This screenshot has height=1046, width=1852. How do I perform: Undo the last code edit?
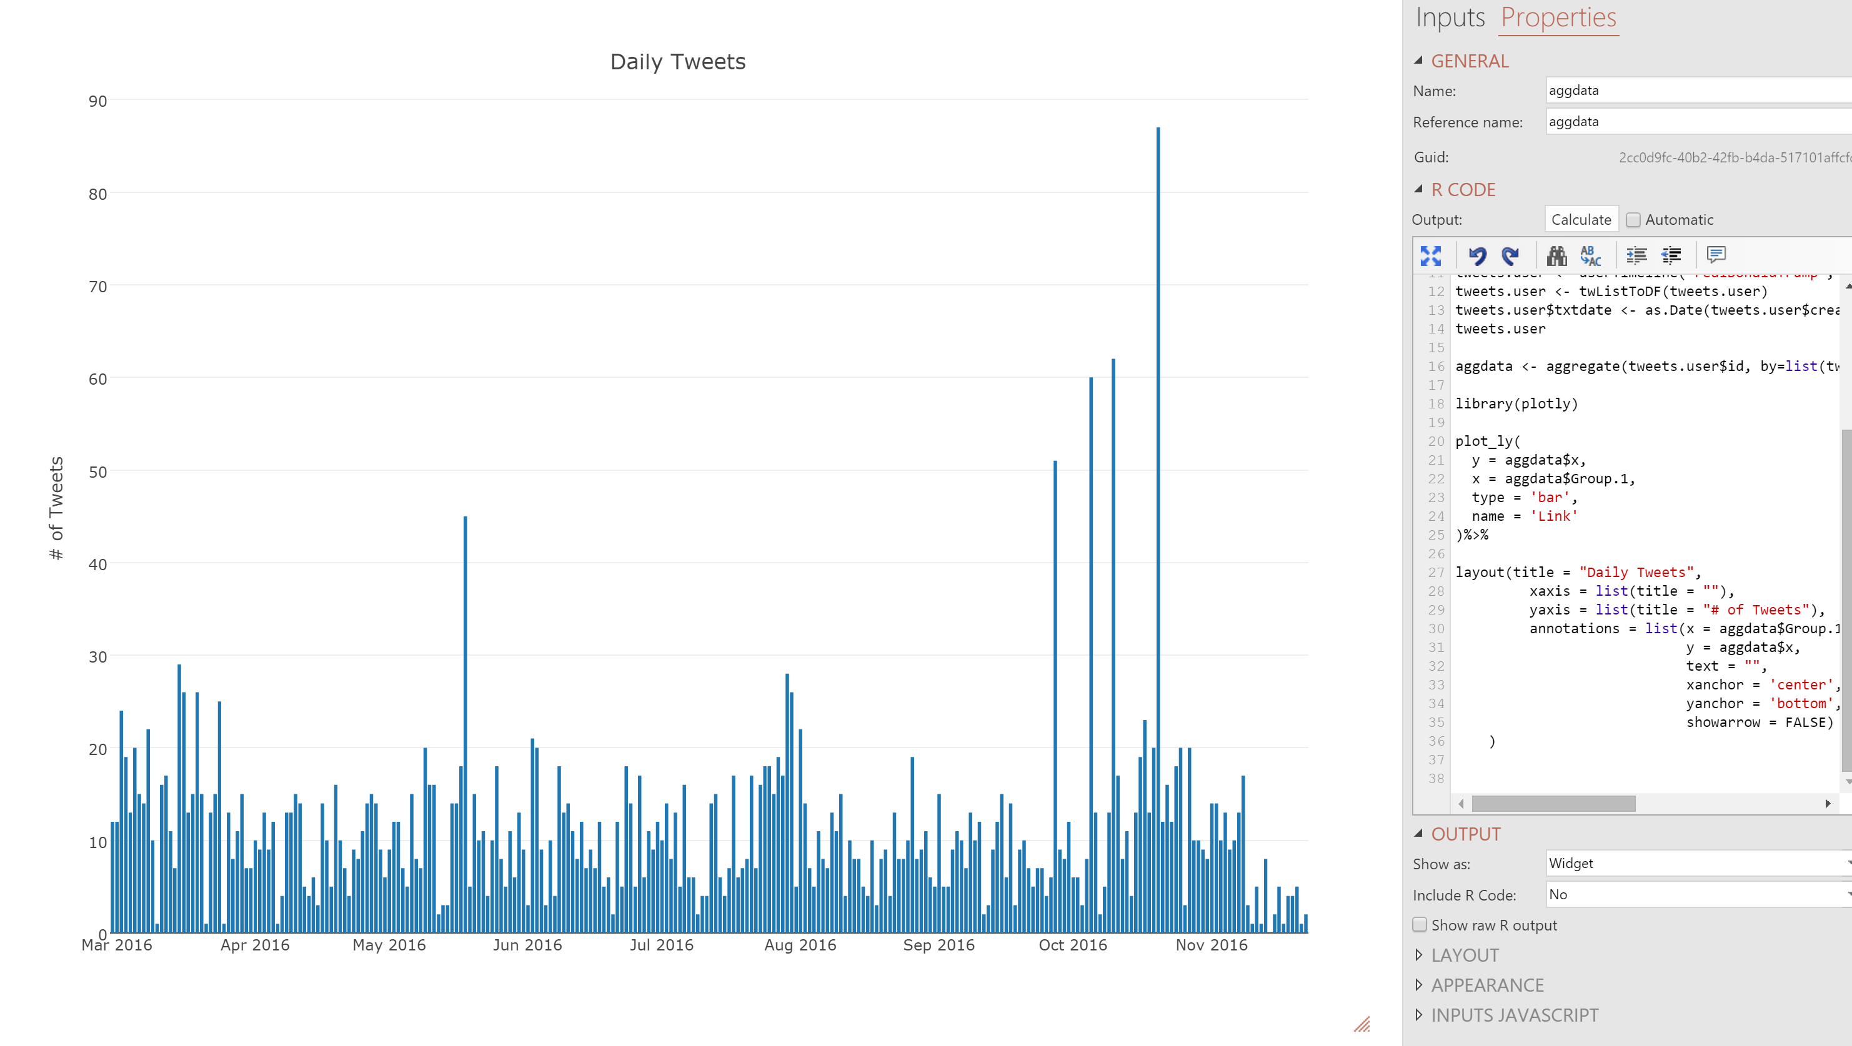click(1476, 255)
